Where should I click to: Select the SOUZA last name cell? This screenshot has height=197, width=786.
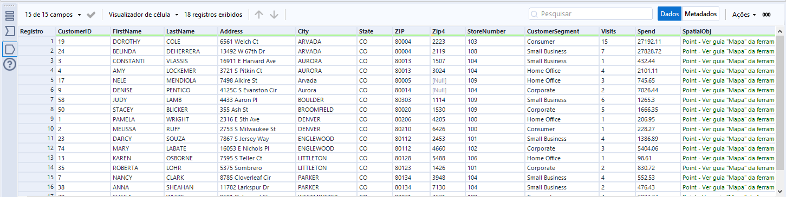[x=191, y=139]
